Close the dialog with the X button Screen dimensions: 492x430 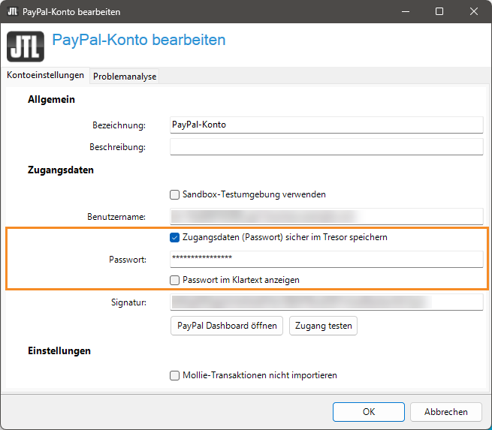[x=474, y=12]
